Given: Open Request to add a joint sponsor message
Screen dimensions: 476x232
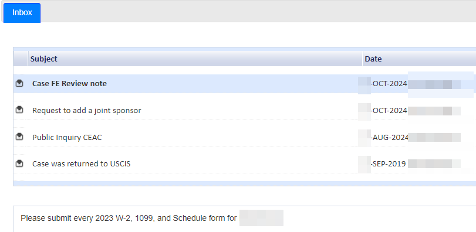Looking at the screenshot, I should tap(86, 111).
